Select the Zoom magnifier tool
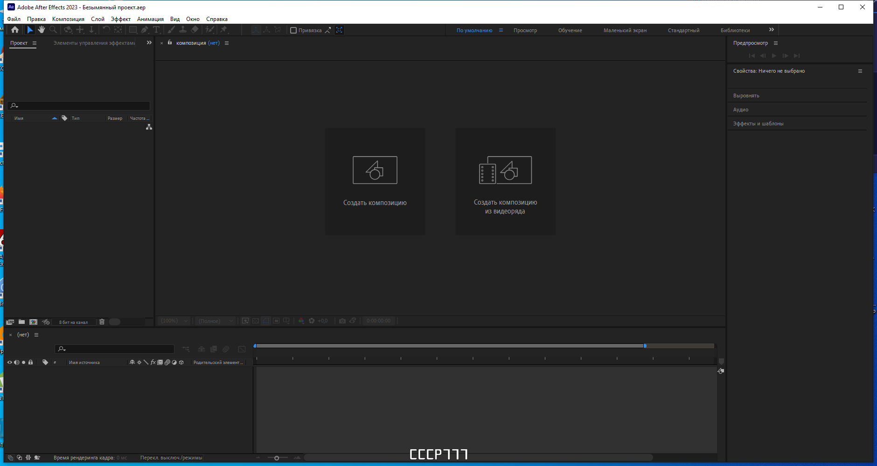 click(x=53, y=30)
